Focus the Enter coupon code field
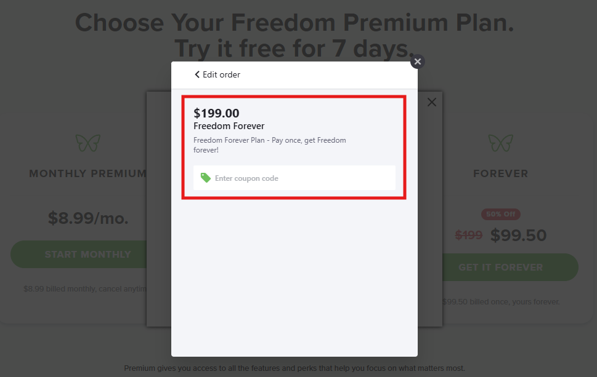 click(x=302, y=178)
